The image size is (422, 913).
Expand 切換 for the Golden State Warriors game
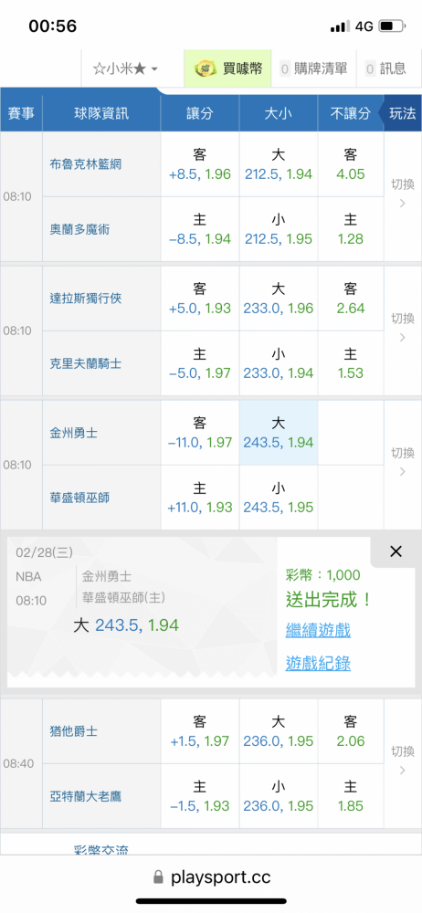coord(403,462)
